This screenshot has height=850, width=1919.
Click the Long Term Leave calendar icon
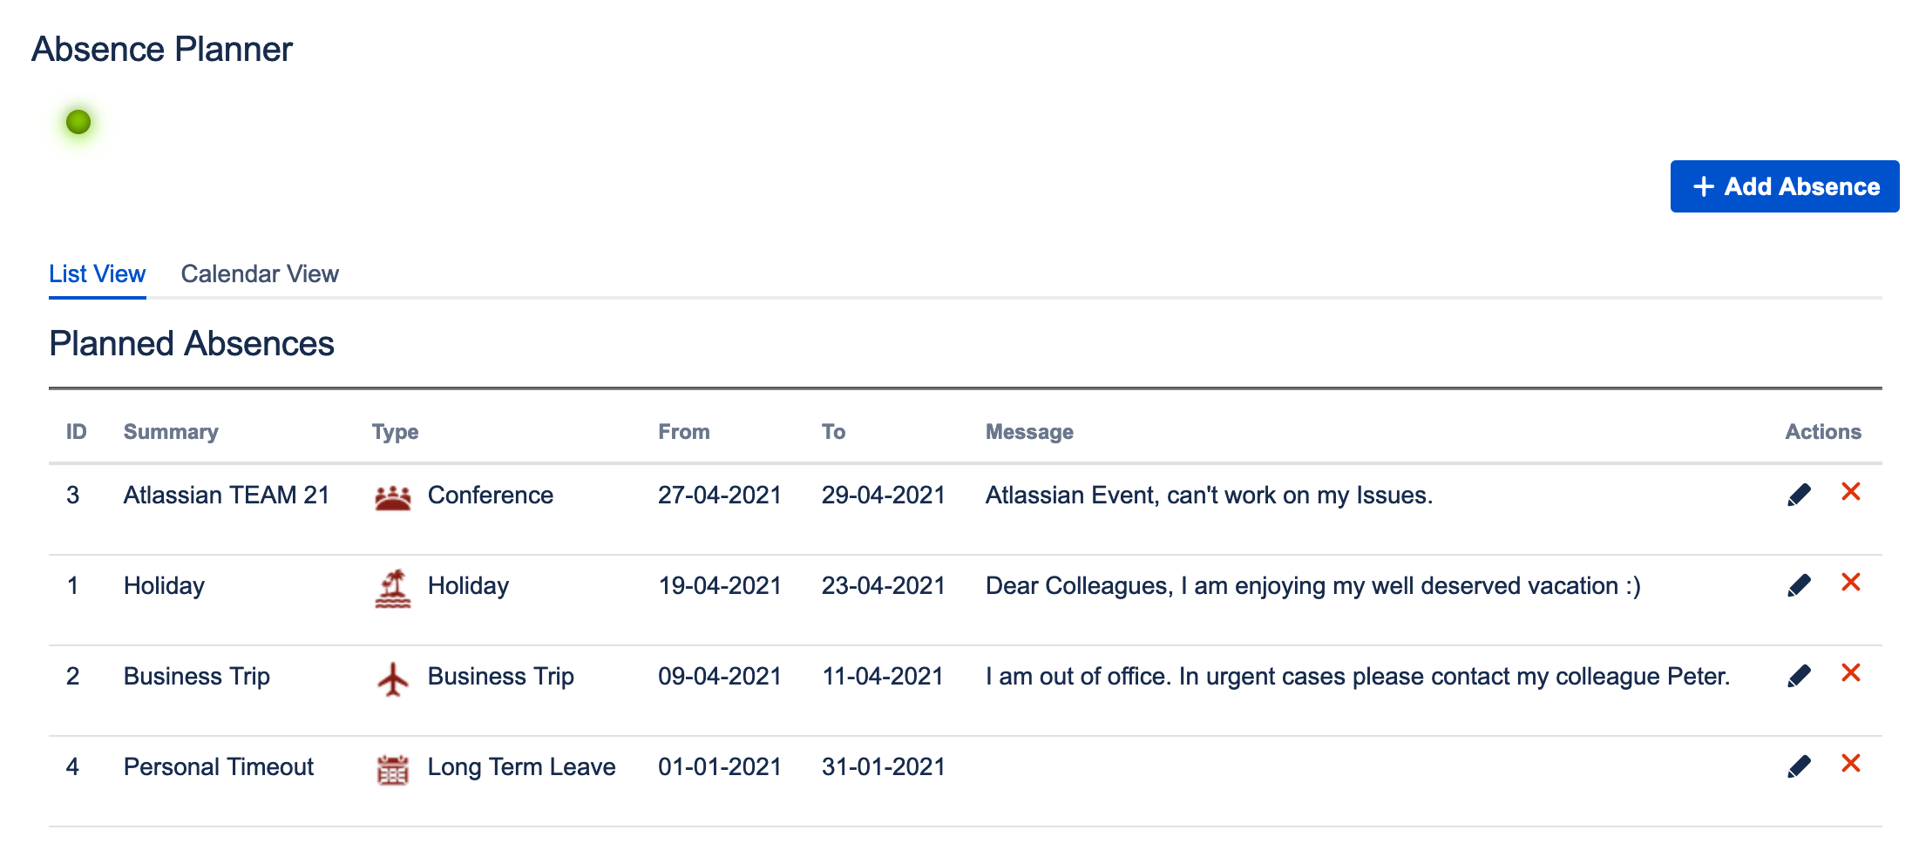393,769
